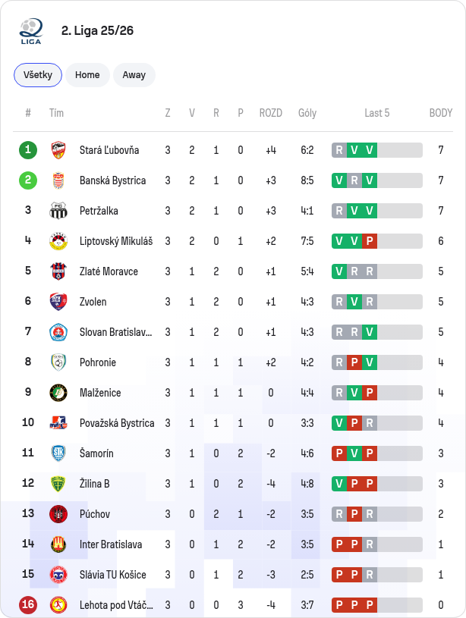
Task: Click the Púchov team name
Action: pyautogui.click(x=95, y=514)
